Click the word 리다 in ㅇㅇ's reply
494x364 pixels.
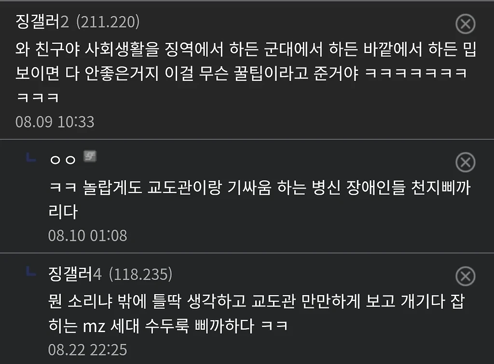pos(63,212)
